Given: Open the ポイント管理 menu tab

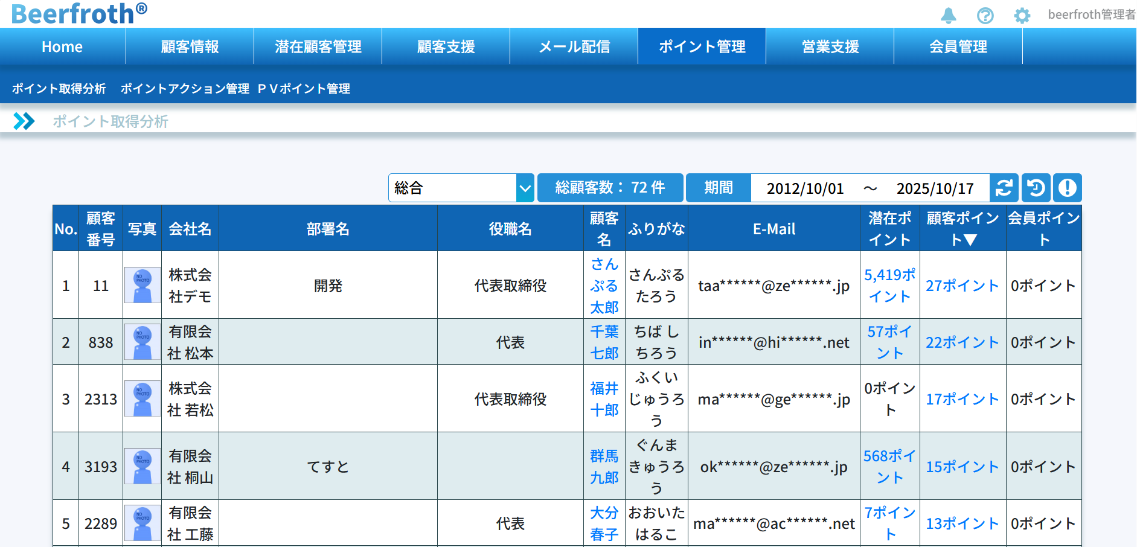Looking at the screenshot, I should 702,46.
